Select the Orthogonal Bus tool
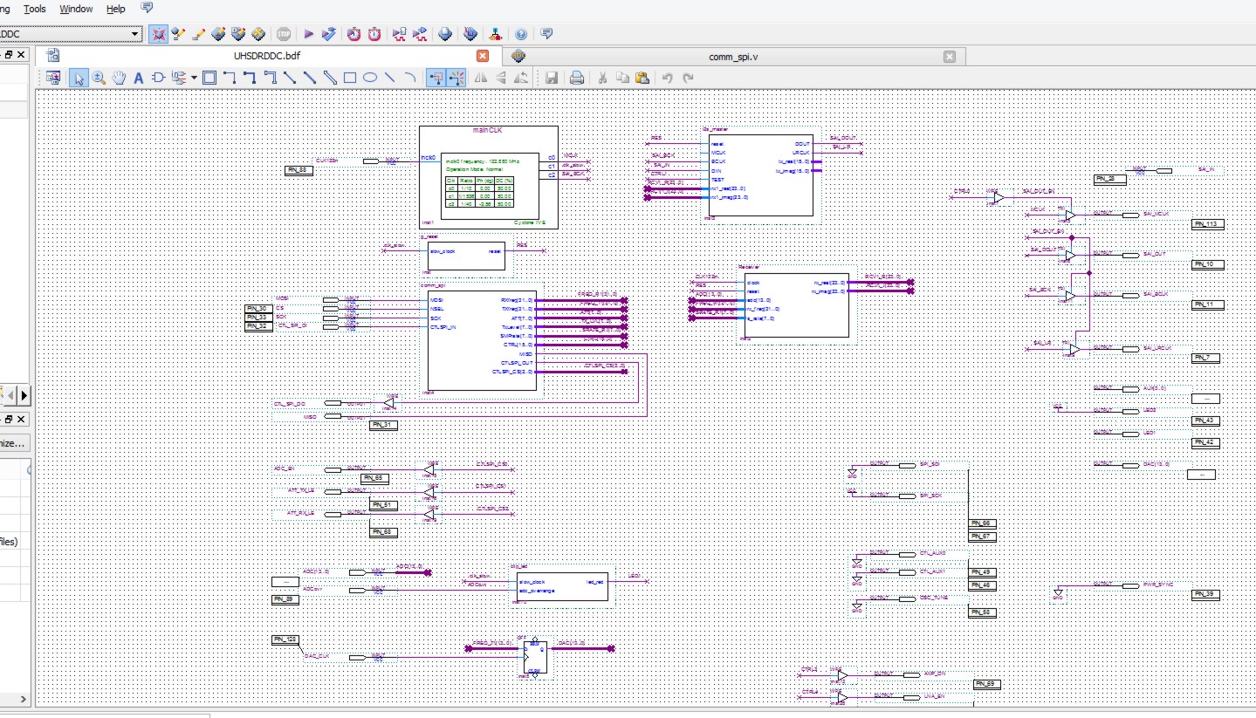The height and width of the screenshot is (718, 1256). click(x=250, y=79)
